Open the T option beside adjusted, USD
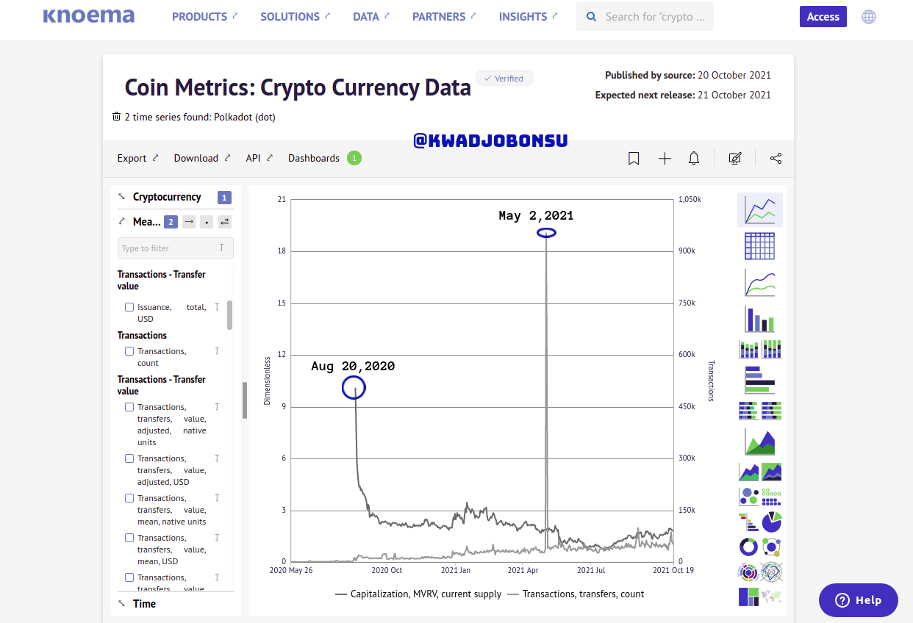Viewport: 913px width, 623px height. point(217,458)
